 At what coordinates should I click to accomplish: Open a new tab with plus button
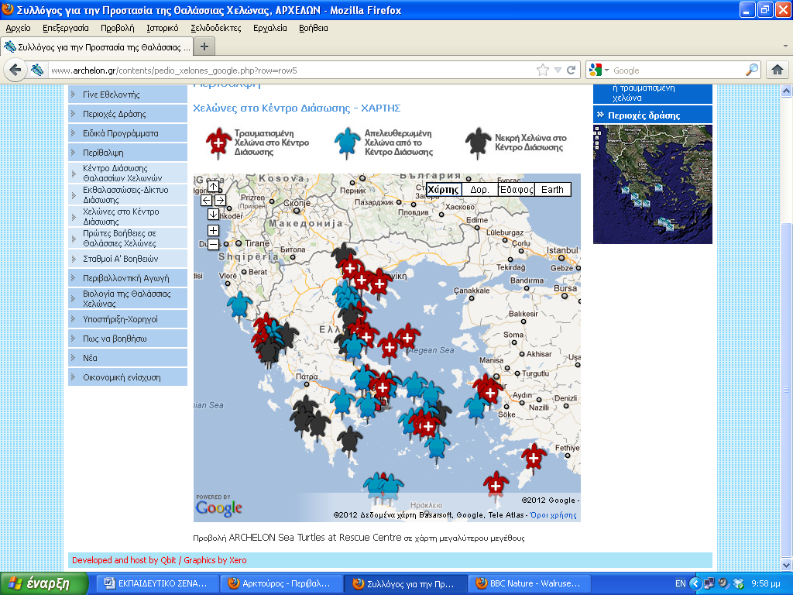click(x=204, y=46)
